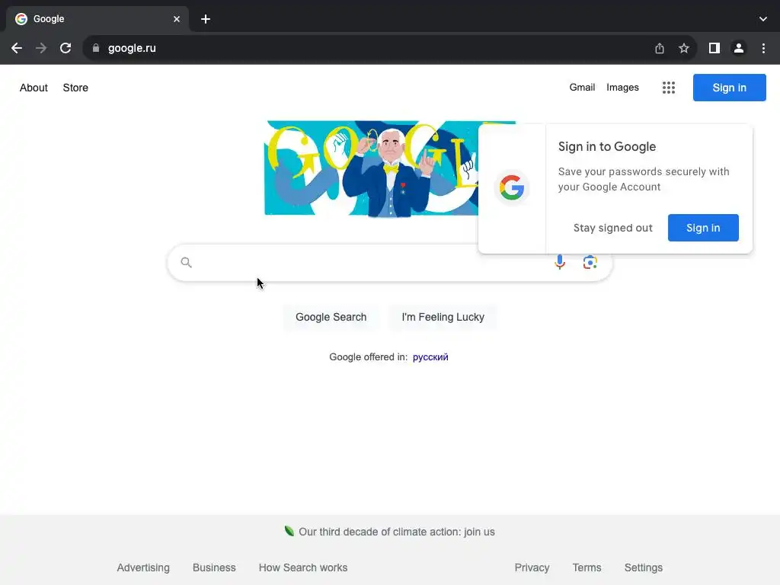This screenshot has width=780, height=585.
Task: Search by image camera icon
Action: pyautogui.click(x=590, y=262)
